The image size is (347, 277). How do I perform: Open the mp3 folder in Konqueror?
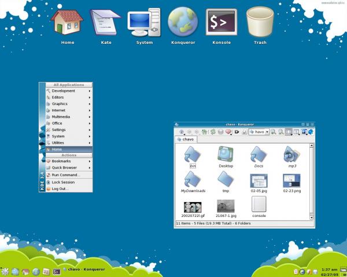tap(292, 157)
